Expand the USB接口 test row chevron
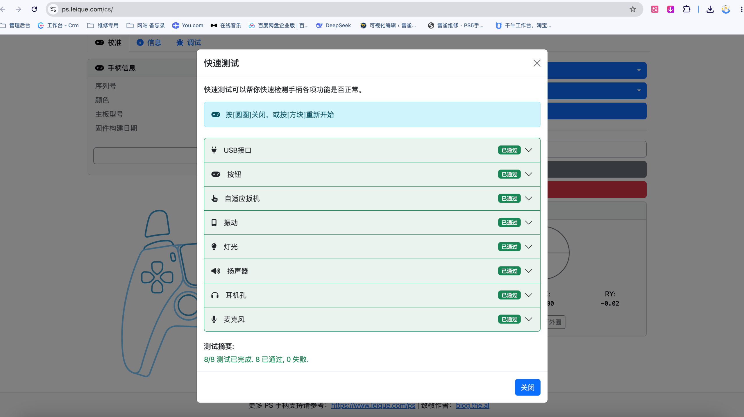744x417 pixels. click(x=529, y=150)
